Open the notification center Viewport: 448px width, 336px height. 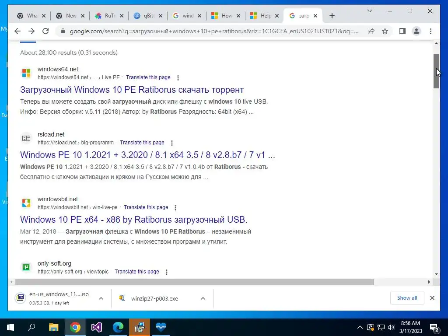click(434, 328)
